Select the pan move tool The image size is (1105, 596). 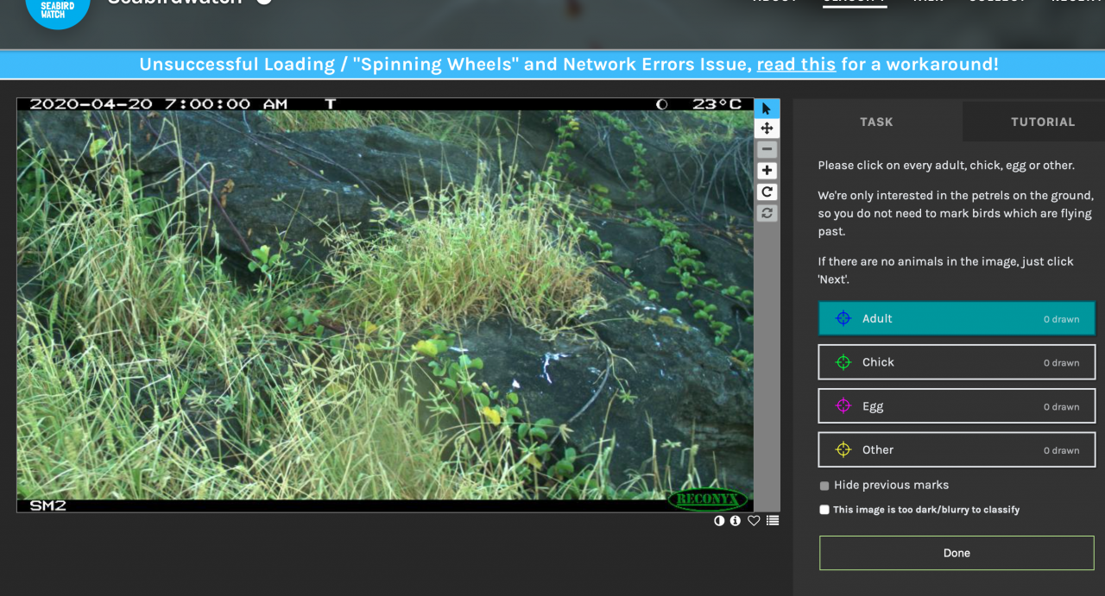tap(767, 129)
